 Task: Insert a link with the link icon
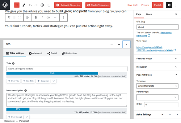click(48, 18)
